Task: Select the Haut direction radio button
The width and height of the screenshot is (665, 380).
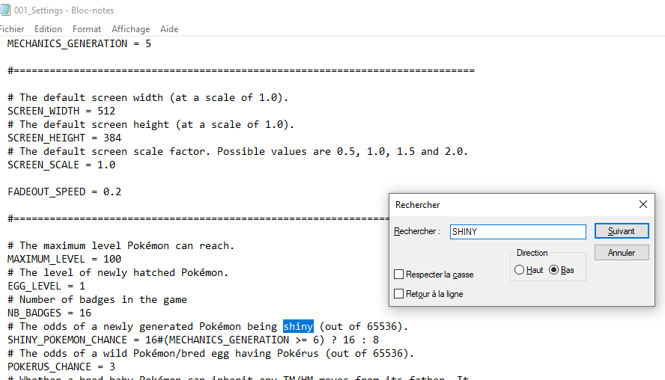Action: click(520, 270)
